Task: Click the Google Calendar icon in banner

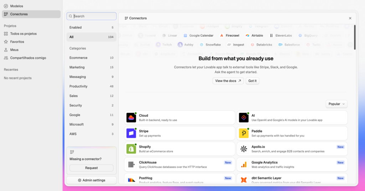Action: (185, 36)
